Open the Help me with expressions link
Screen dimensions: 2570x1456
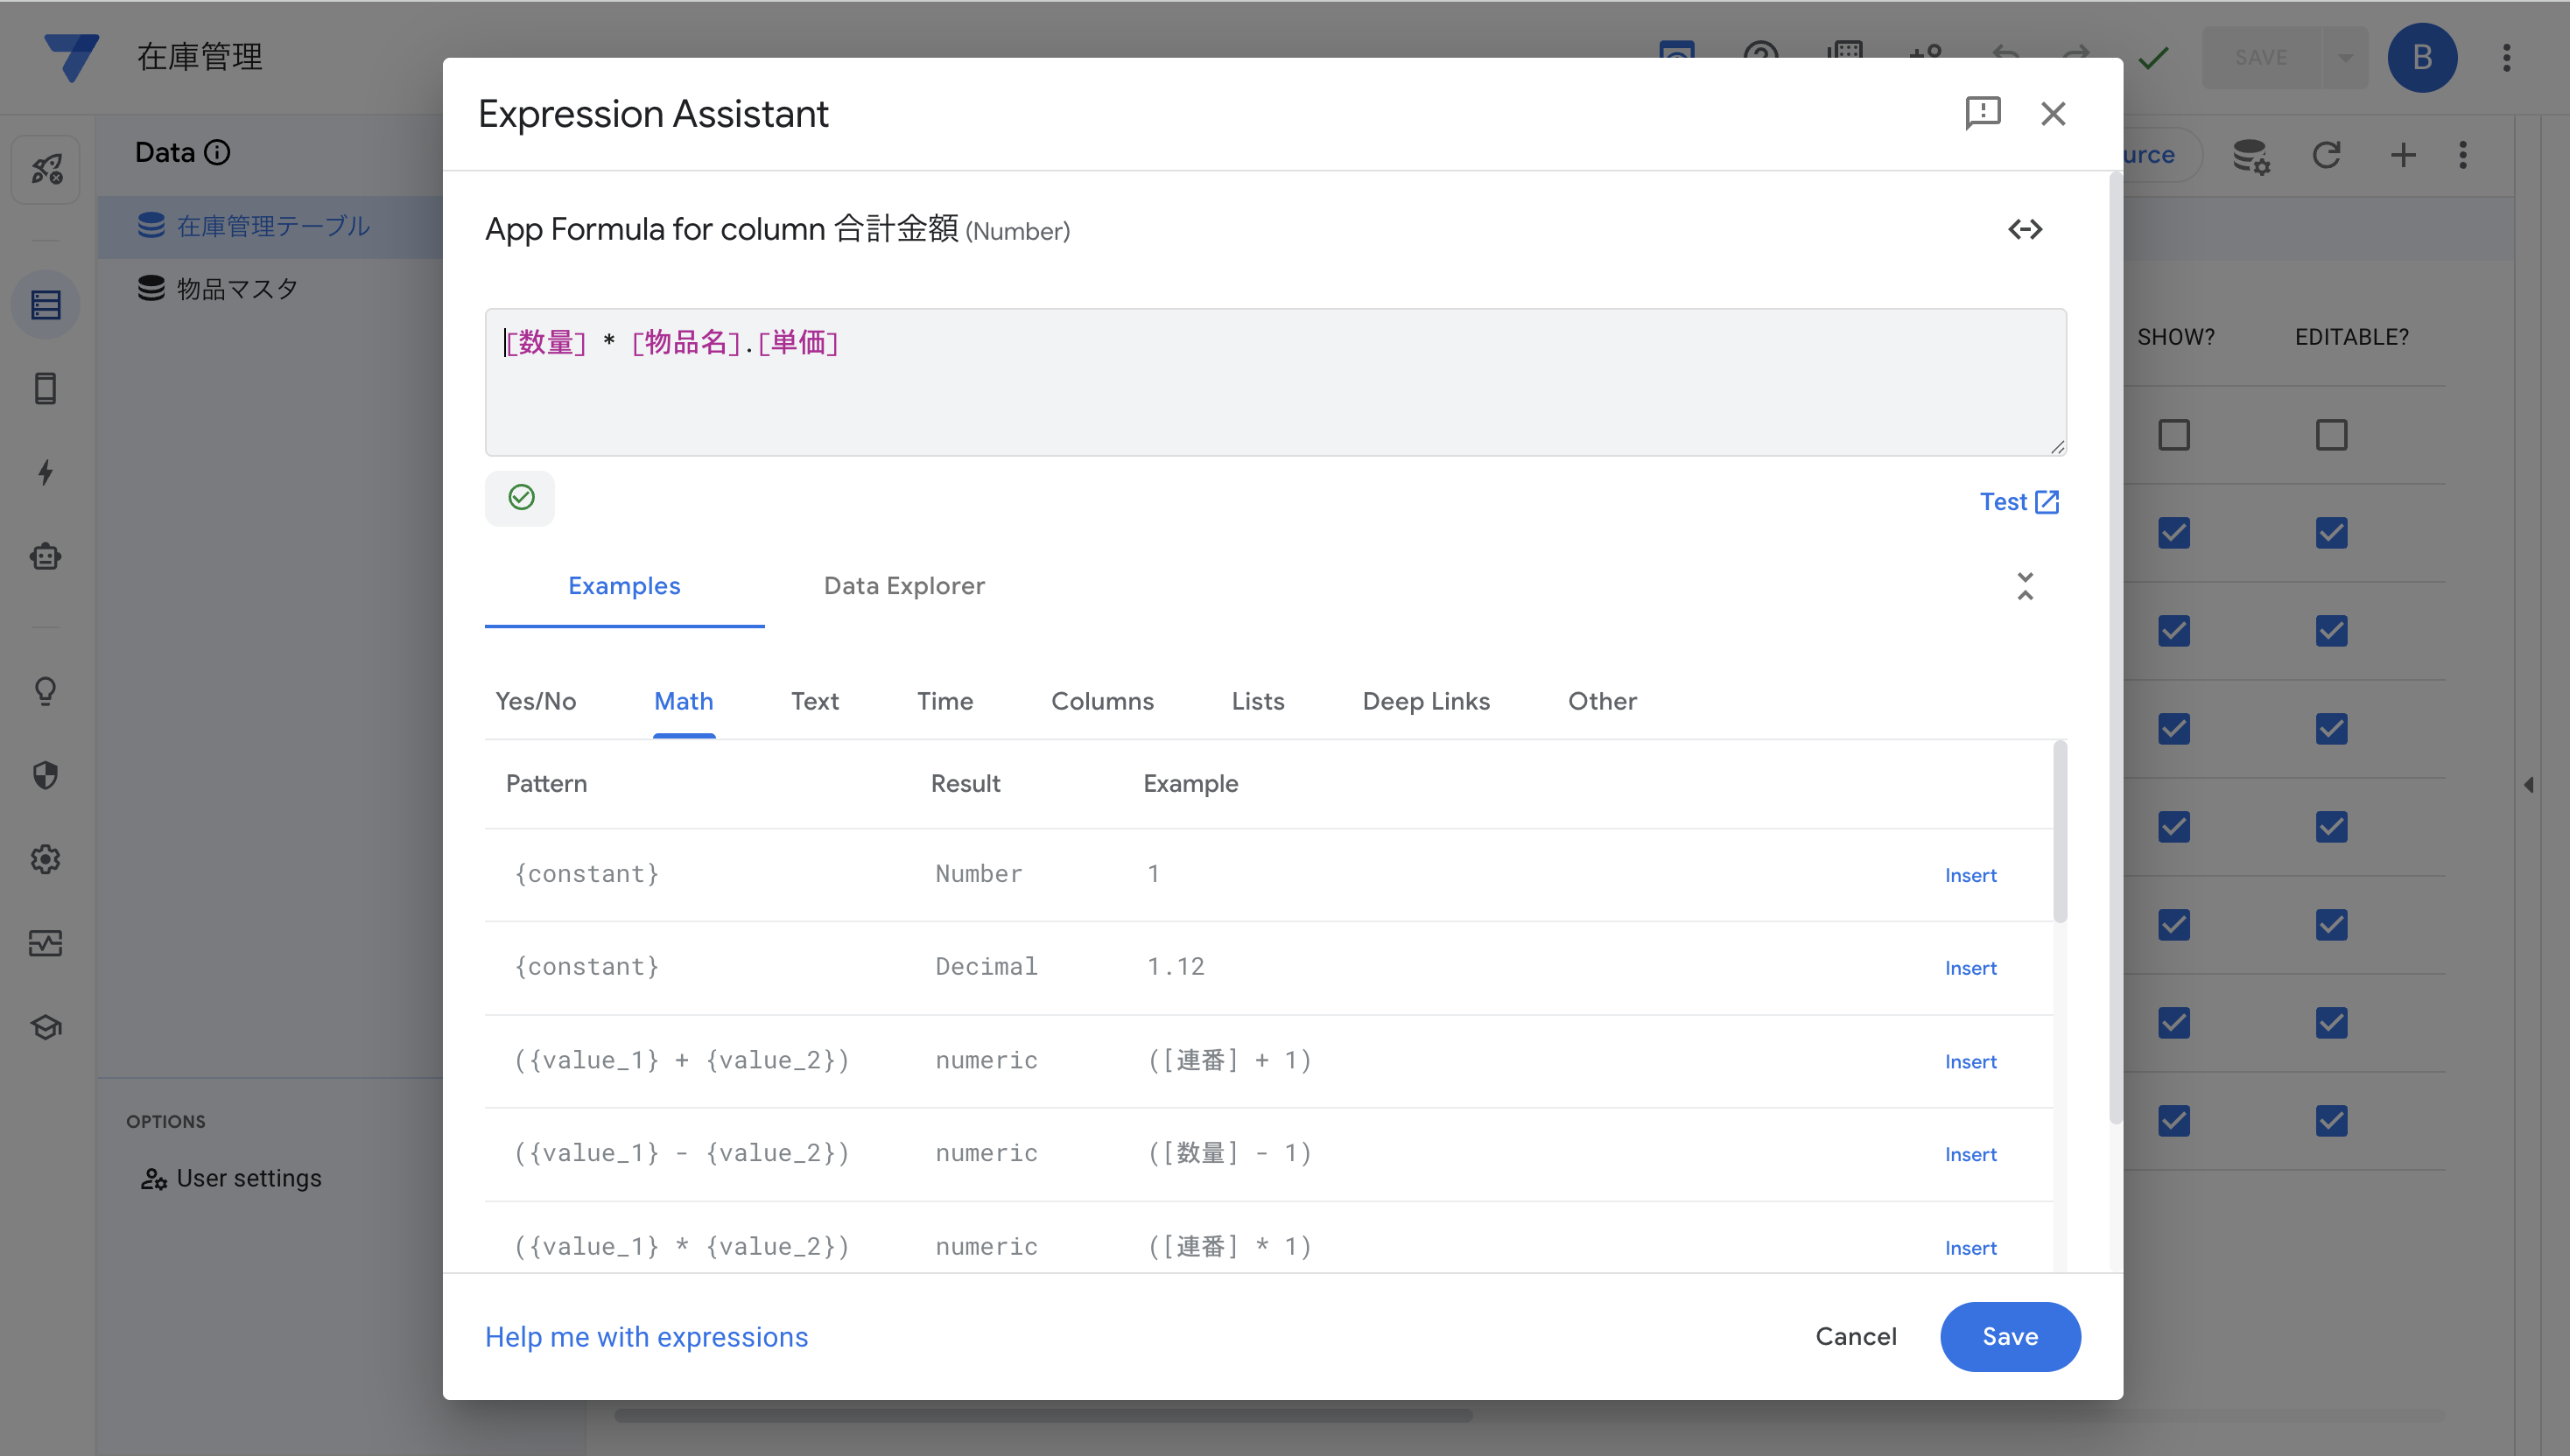pyautogui.click(x=646, y=1337)
